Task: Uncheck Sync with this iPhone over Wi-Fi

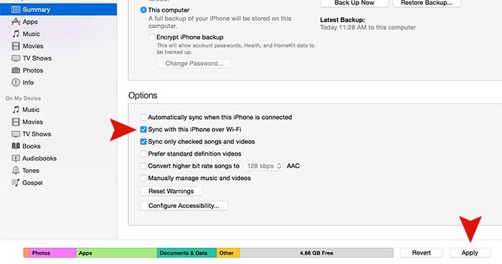Action: [143, 129]
